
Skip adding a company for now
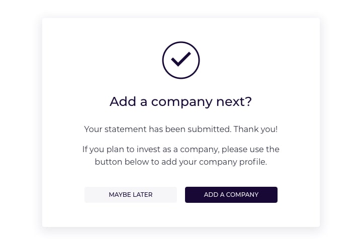[x=131, y=195]
